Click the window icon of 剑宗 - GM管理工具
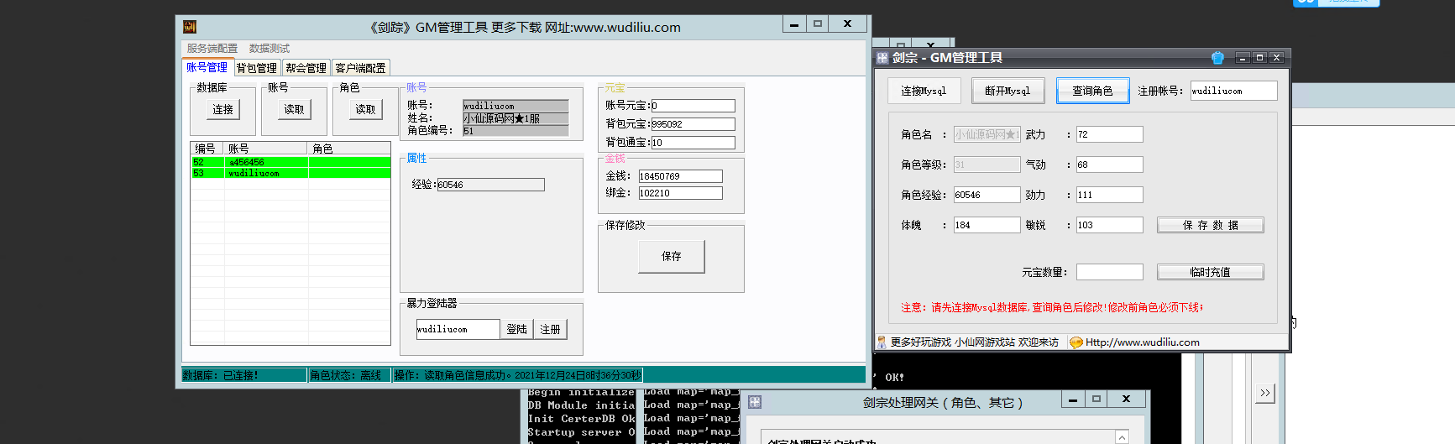 [x=882, y=58]
